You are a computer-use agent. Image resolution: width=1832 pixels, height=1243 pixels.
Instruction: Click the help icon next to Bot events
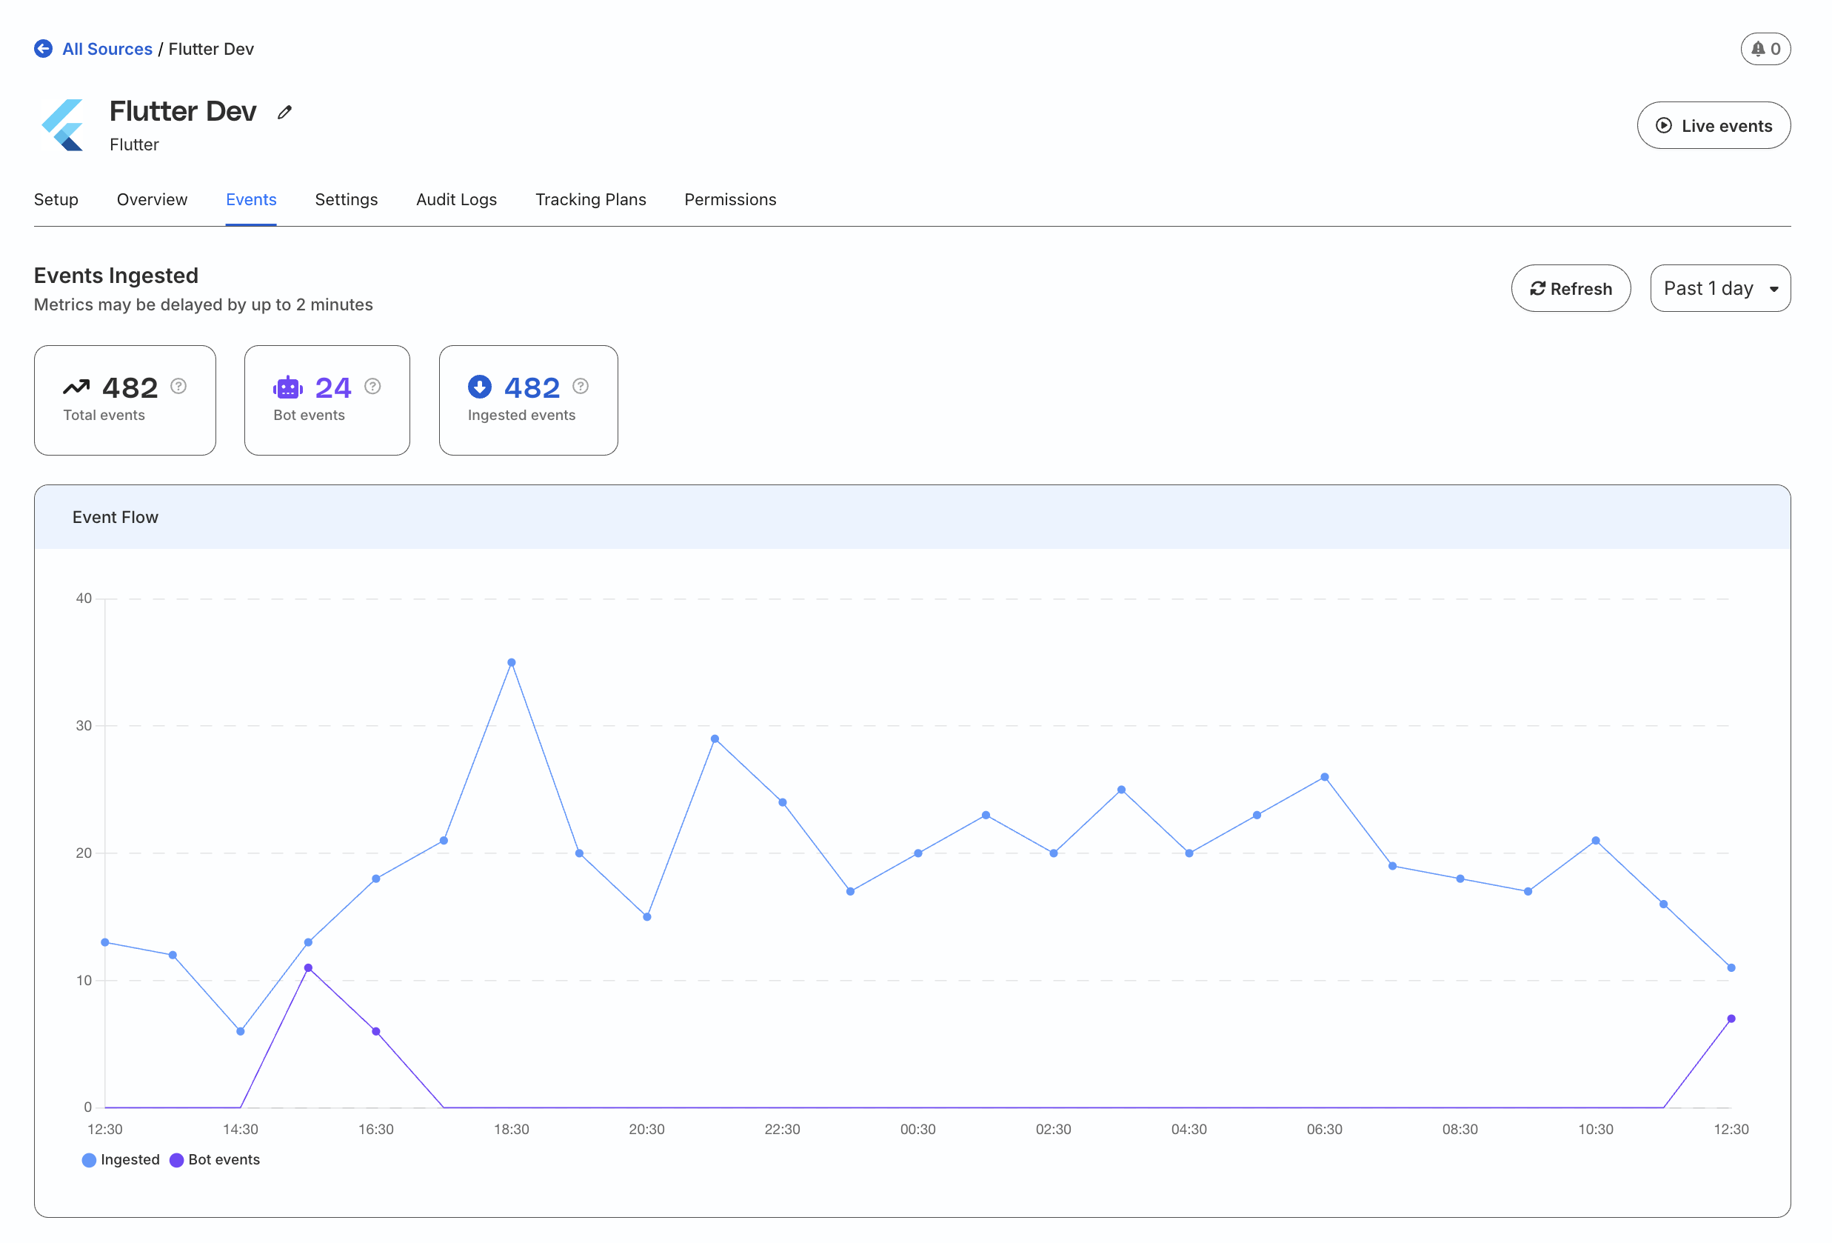click(373, 386)
